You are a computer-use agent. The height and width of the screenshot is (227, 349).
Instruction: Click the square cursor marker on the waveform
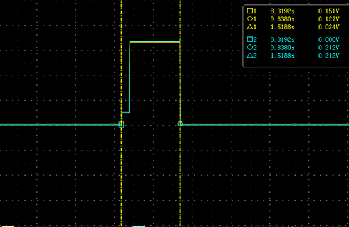(x=122, y=124)
